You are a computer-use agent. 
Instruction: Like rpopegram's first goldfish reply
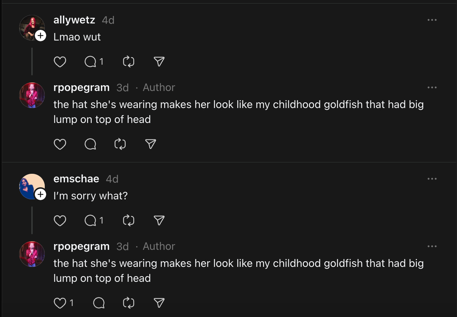(x=60, y=144)
